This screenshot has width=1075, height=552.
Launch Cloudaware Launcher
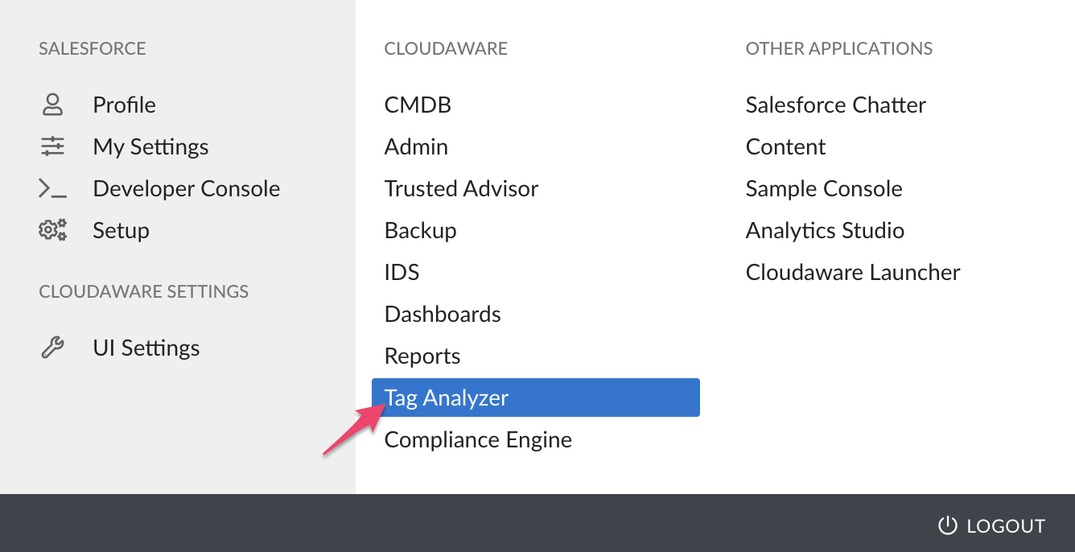pyautogui.click(x=853, y=272)
